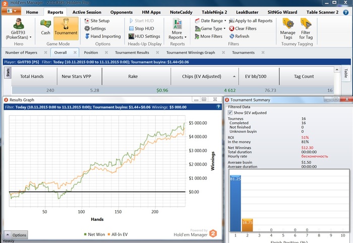Screen dimensions: 353x243
Task: Open the LeakBuster tab
Action: [247, 12]
